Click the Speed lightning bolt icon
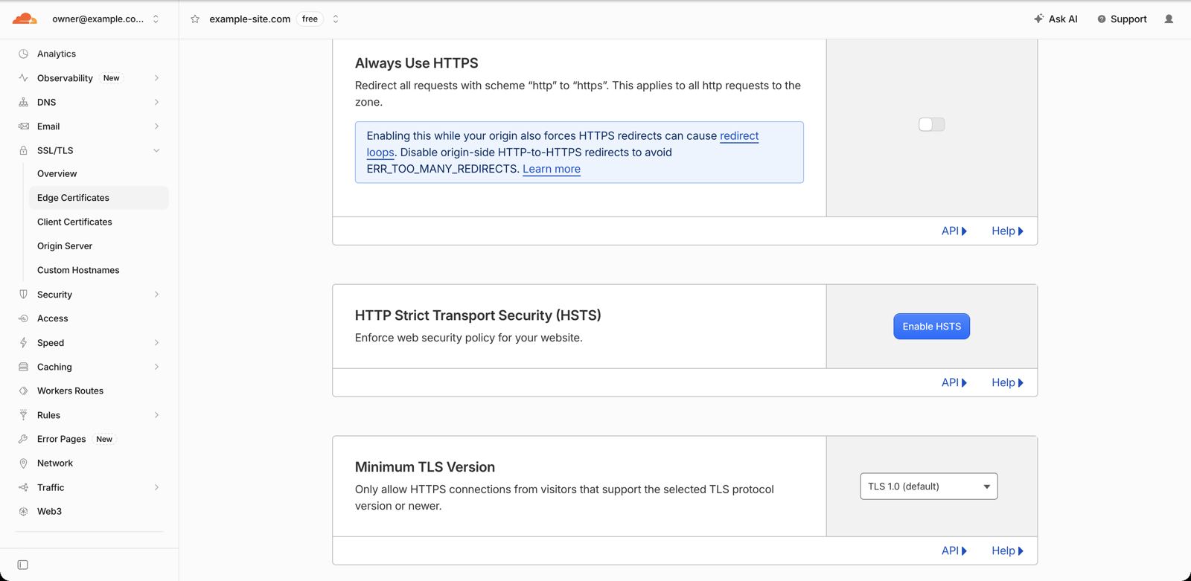Screen dimensions: 1191x581 [x=24, y=343]
